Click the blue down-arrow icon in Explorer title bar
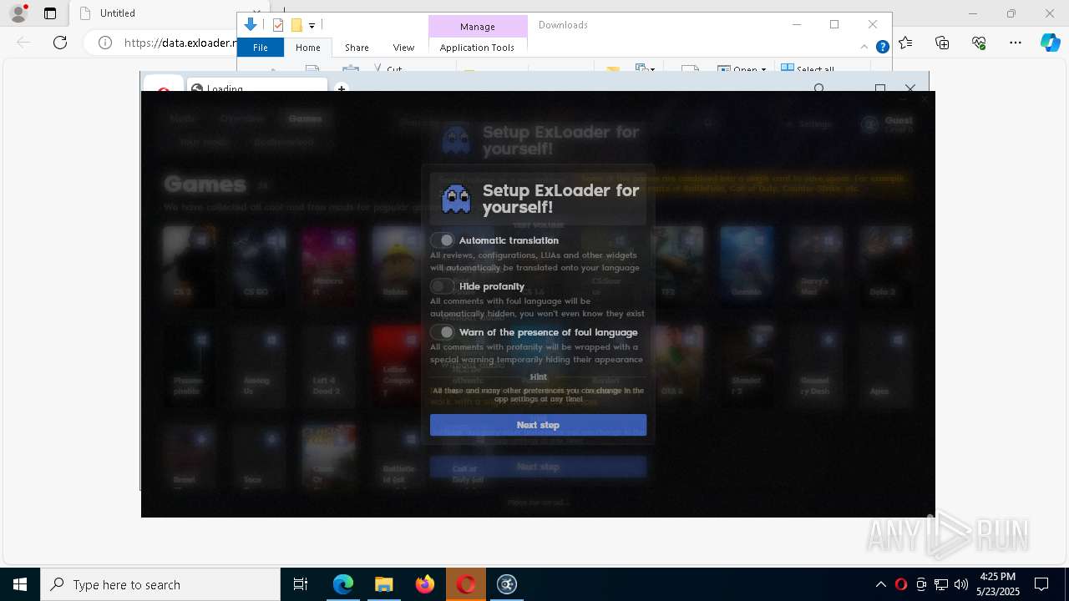 click(x=250, y=24)
